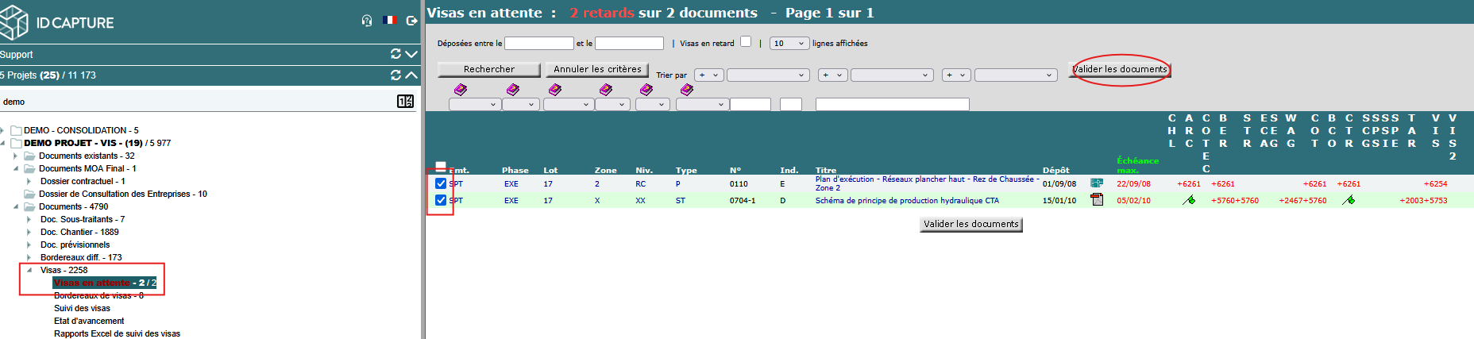Expand the Support panel chevron
This screenshot has height=339, width=1474.
[x=411, y=54]
